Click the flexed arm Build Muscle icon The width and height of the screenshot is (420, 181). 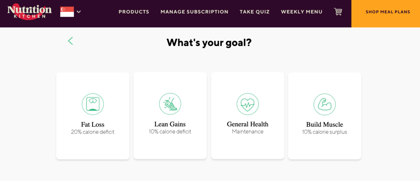pyautogui.click(x=324, y=104)
